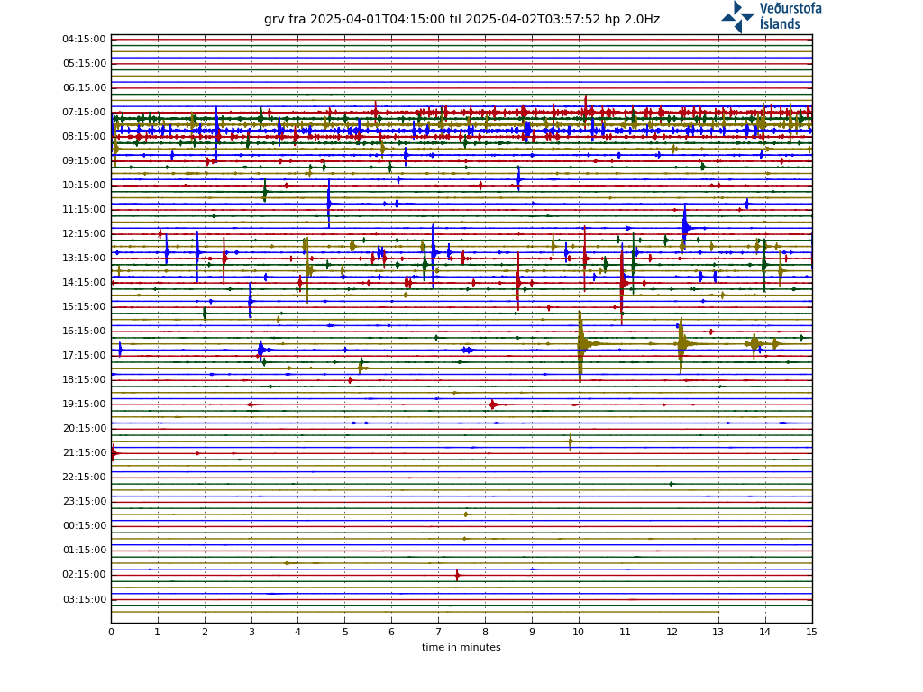The width and height of the screenshot is (923, 692).
Task: Click the x-axis tick label 10
Action: tap(579, 632)
